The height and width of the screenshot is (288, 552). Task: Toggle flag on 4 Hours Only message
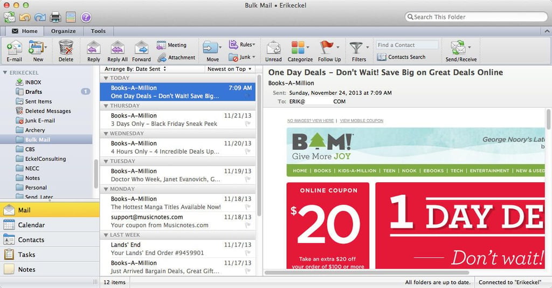click(x=248, y=152)
